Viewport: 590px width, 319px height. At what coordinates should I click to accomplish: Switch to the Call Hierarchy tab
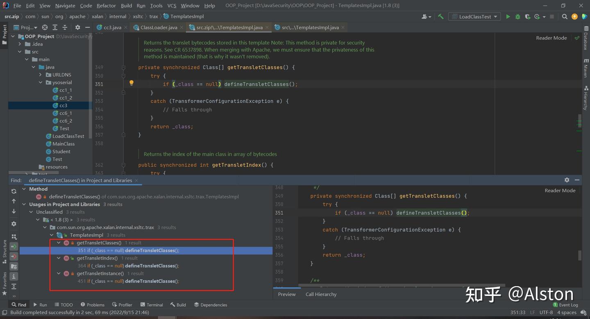321,294
